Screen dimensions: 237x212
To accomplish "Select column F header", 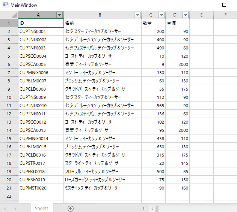I will [x=225, y=15].
